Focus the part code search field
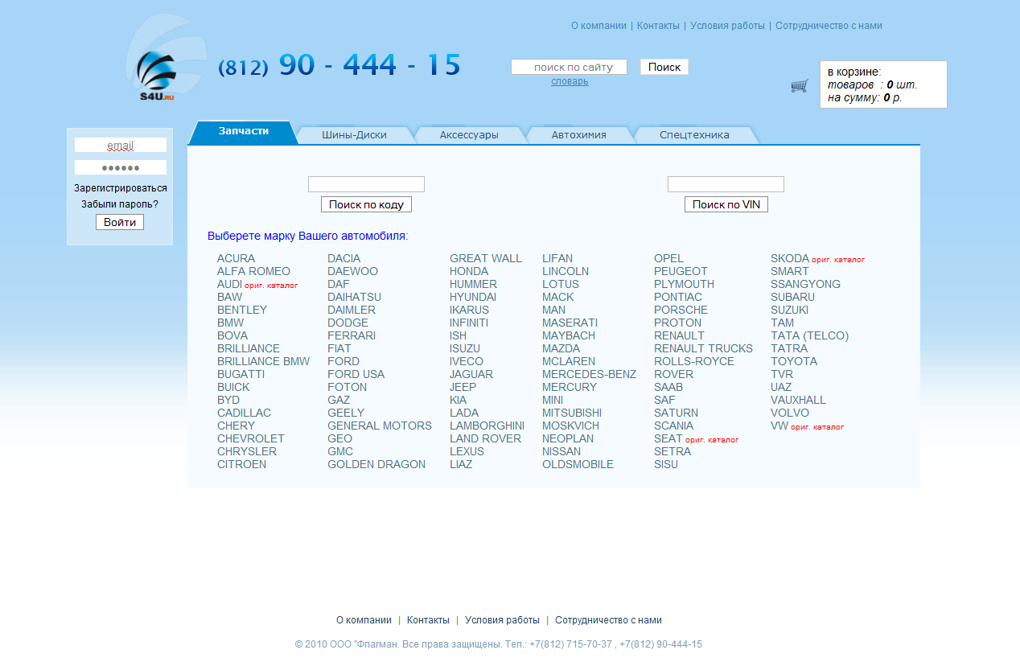Screen dimensions: 1020x658 coord(366,184)
